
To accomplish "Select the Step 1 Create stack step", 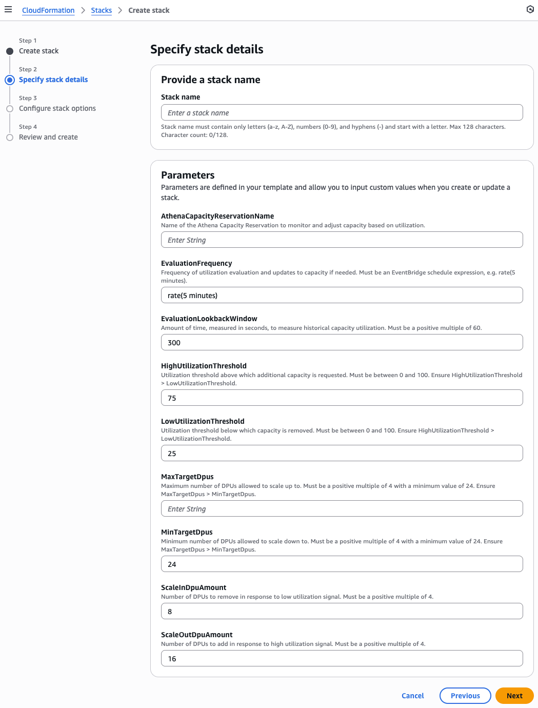I will (38, 51).
